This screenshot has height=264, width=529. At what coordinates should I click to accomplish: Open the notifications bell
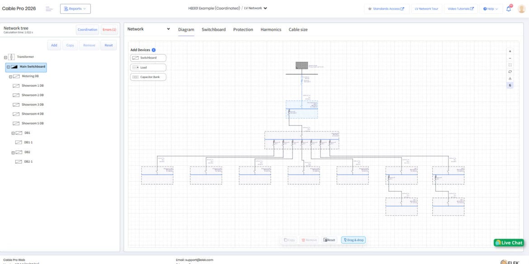click(x=509, y=9)
